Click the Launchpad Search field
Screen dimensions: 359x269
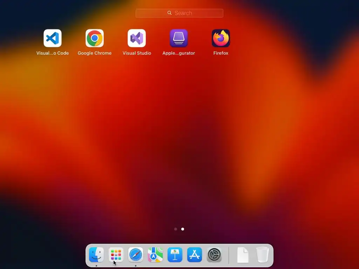point(179,13)
